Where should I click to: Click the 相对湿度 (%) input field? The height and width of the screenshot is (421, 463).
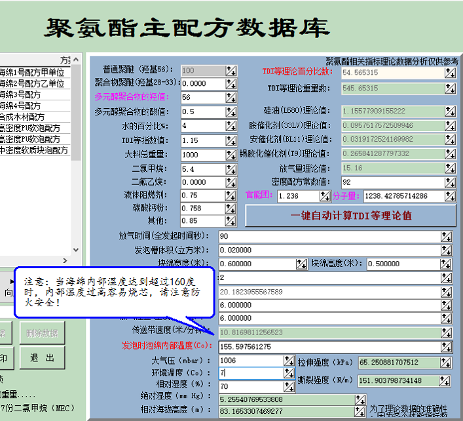pyautogui.click(x=251, y=386)
